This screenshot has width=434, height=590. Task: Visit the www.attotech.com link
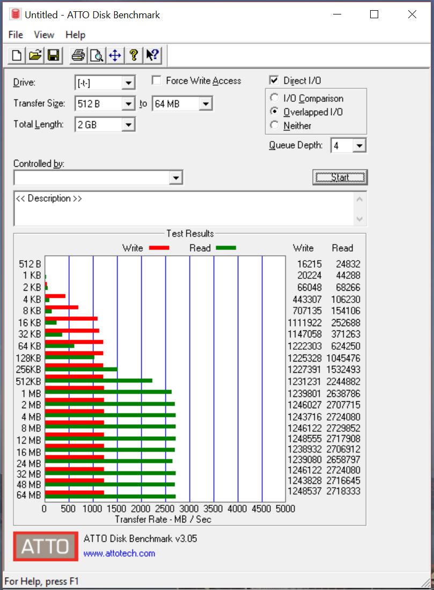coord(119,553)
